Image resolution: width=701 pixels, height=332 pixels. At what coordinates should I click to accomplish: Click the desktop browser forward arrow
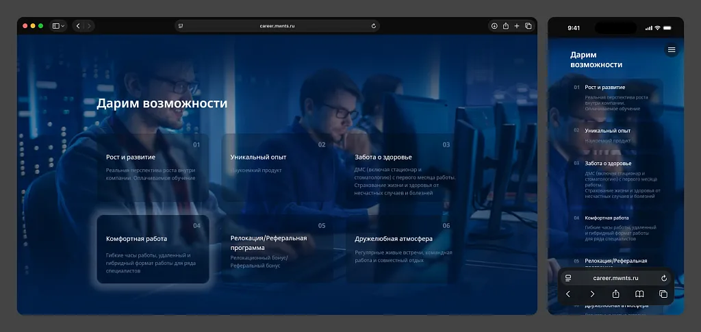90,26
